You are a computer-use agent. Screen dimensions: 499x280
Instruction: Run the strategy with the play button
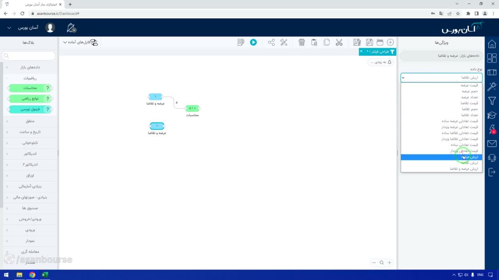pos(253,42)
